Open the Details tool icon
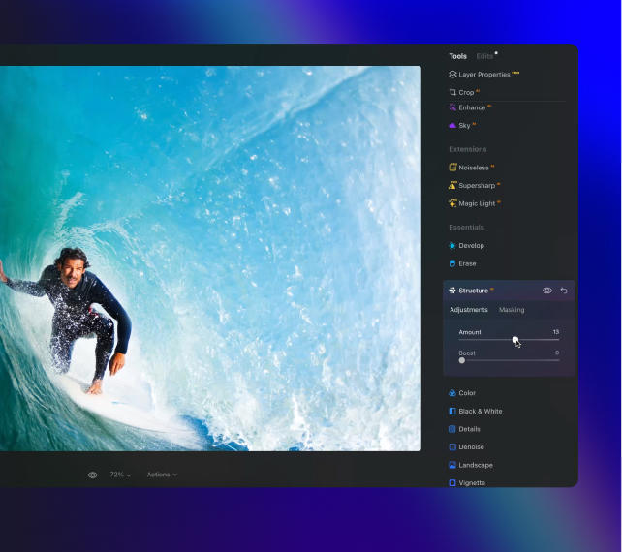The width and height of the screenshot is (622, 552). click(x=452, y=429)
